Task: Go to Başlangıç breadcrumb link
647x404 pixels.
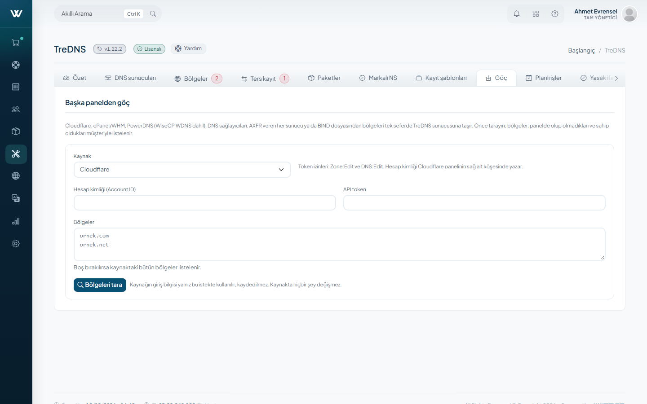Action: coord(581,50)
